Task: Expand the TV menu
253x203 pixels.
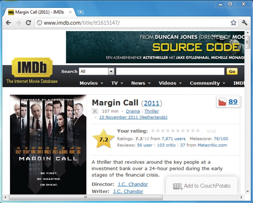Action: [x=117, y=83]
